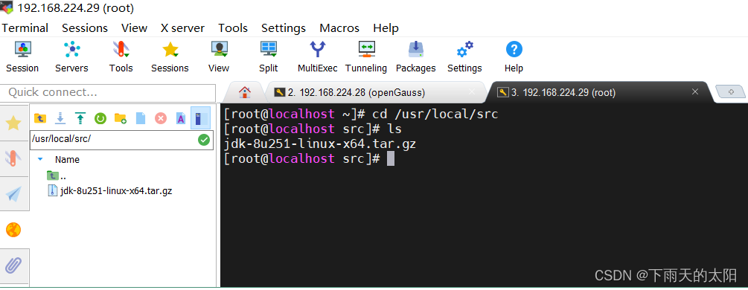
Task: Confirm path with green check icon
Action: tap(204, 140)
